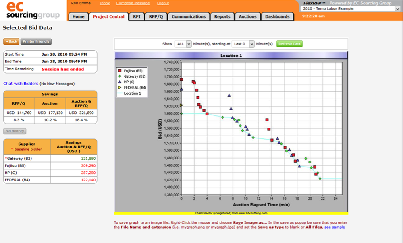
Task: Click the Gateway (B2) green diamond legend marker
Action: click(x=120, y=76)
